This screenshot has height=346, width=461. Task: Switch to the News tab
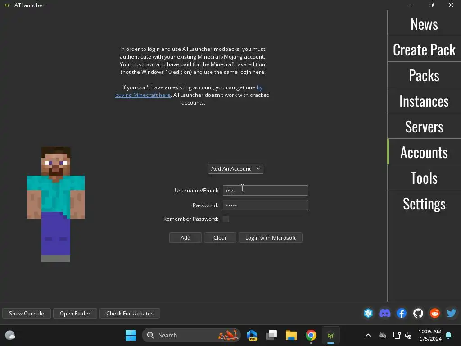click(x=424, y=24)
